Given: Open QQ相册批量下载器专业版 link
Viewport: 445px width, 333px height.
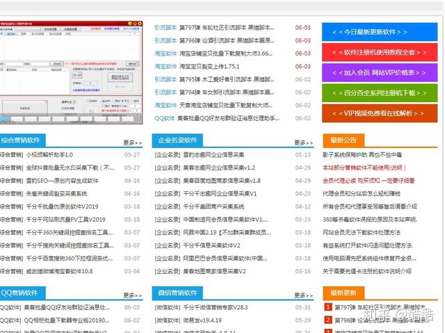Looking at the screenshot, I should tap(67, 320).
